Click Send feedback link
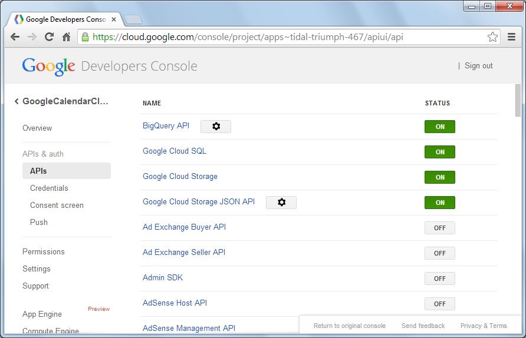The width and height of the screenshot is (526, 338). [423, 326]
